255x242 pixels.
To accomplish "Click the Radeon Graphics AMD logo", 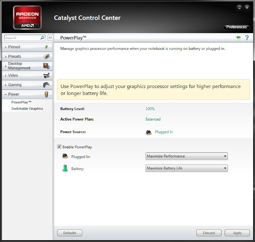I will tap(27, 18).
